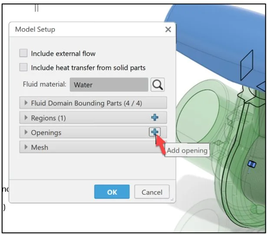Image resolution: width=267 pixels, height=234 pixels.
Task: Click the Water fluid material field
Action: [109, 85]
